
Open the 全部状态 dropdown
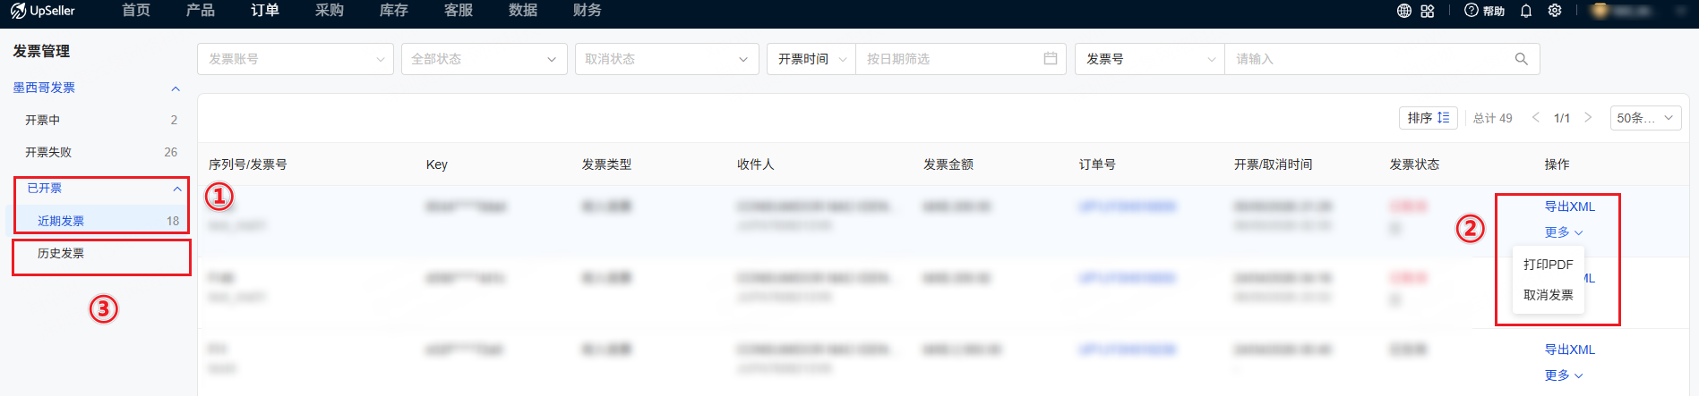484,59
